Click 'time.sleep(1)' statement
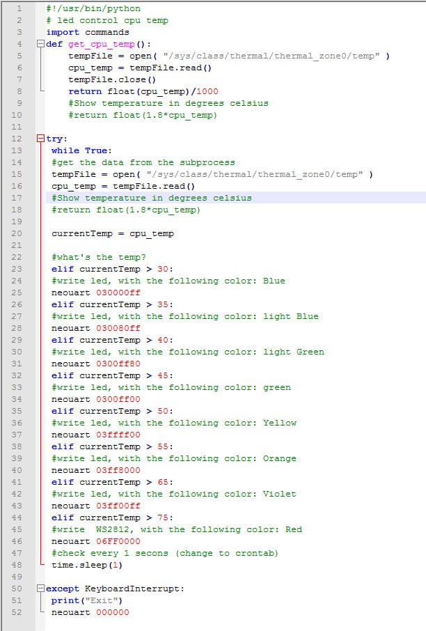Image resolution: width=426 pixels, height=631 pixels. [87, 565]
